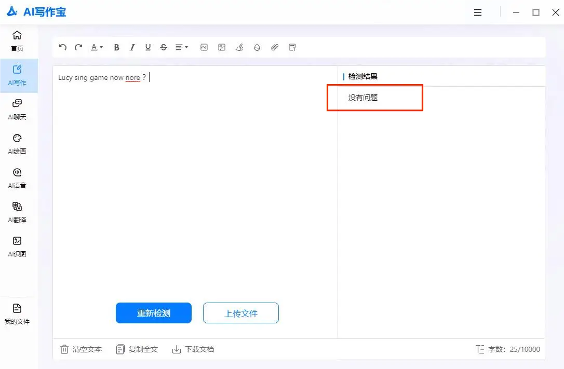Open the hamburger menu in the title bar
Image resolution: width=564 pixels, height=369 pixels.
pos(478,12)
